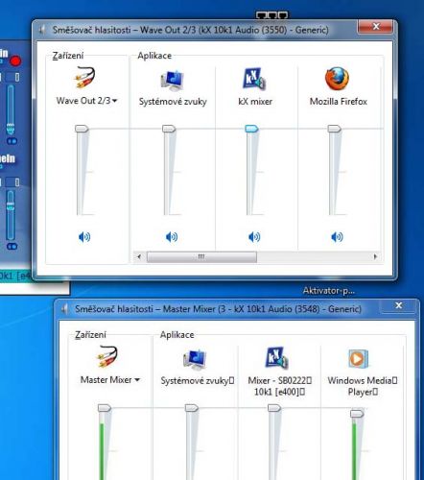The image size is (424, 480).
Task: Click the Wave Out 2/3 device cable icon
Action: [84, 78]
